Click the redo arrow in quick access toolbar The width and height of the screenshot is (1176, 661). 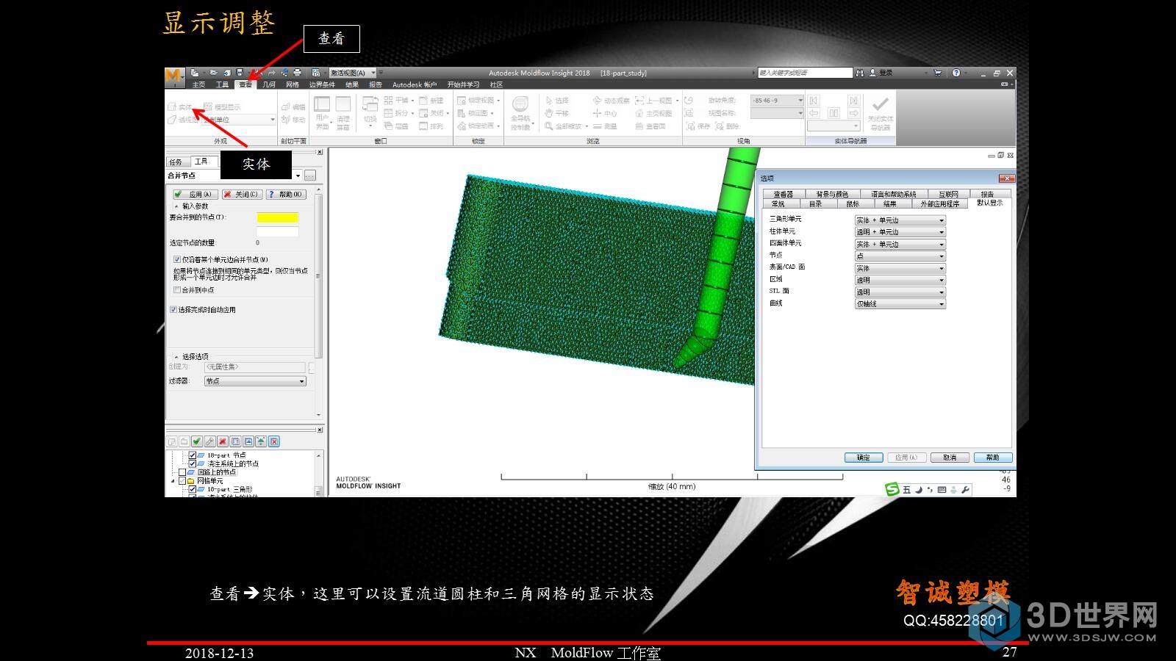271,73
